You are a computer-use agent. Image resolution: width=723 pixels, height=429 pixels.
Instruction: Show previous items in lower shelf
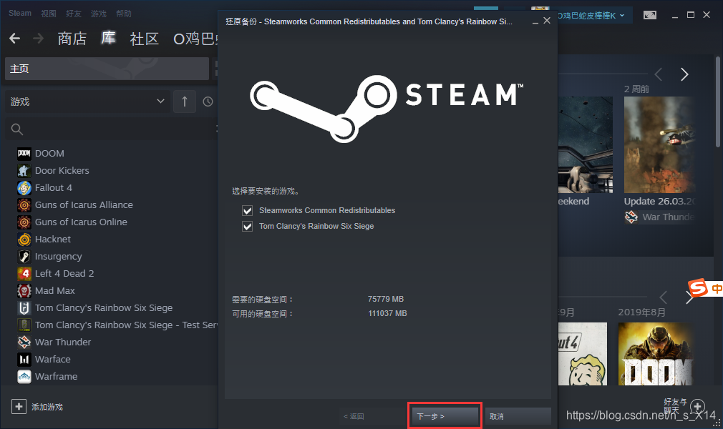tap(664, 297)
